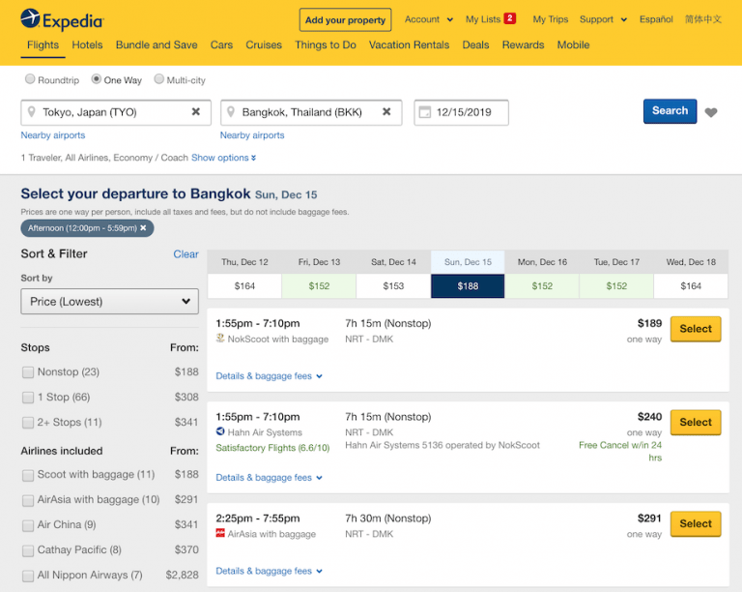Open My Trips link

click(x=551, y=19)
